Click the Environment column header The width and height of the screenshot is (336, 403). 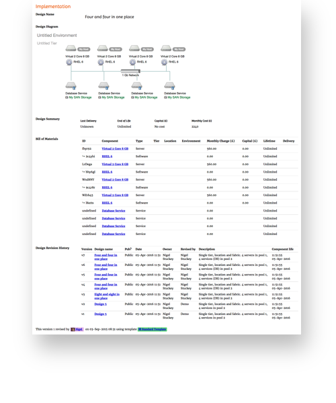click(x=191, y=141)
